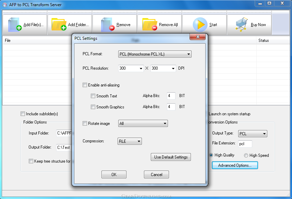
Task: Maximize the main application window
Action: [269, 3]
